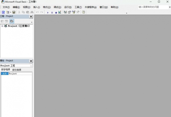Click the help question search box
Image resolution: width=171 pixels, height=117 pixels.
(x=153, y=7)
